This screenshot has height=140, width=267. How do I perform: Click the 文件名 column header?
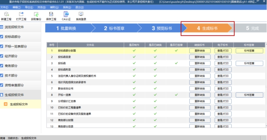point(90,45)
